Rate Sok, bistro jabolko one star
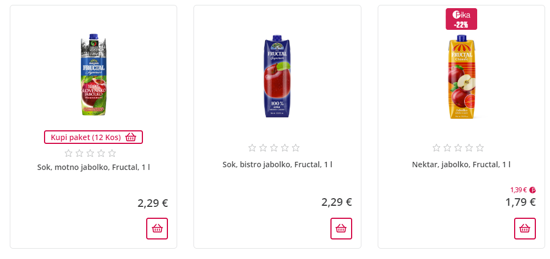This screenshot has width=550, height=259. coord(253,148)
